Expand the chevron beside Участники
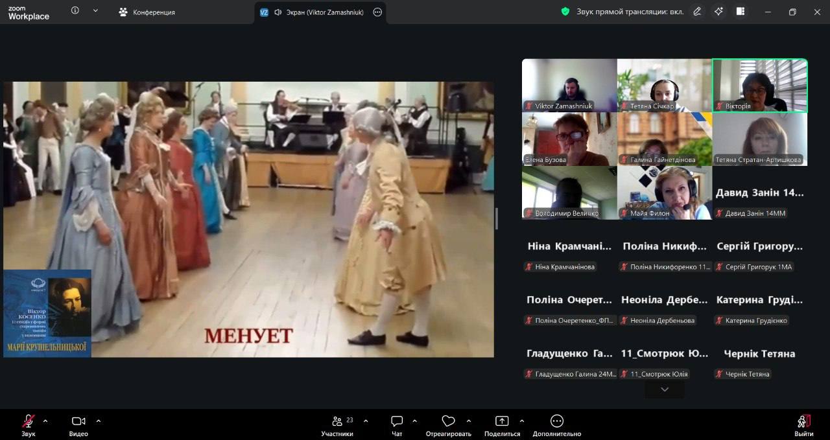Image resolution: width=830 pixels, height=440 pixels. click(x=366, y=421)
